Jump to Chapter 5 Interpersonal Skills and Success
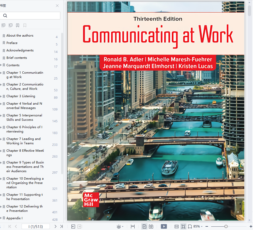The image size is (253, 230). 24,117
